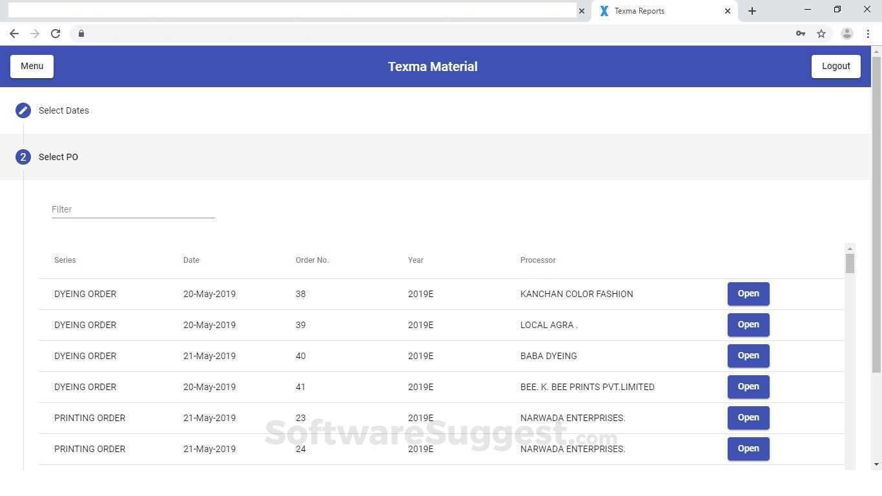Image resolution: width=882 pixels, height=496 pixels.
Task: Open the Menu in the blue header
Action: click(32, 66)
